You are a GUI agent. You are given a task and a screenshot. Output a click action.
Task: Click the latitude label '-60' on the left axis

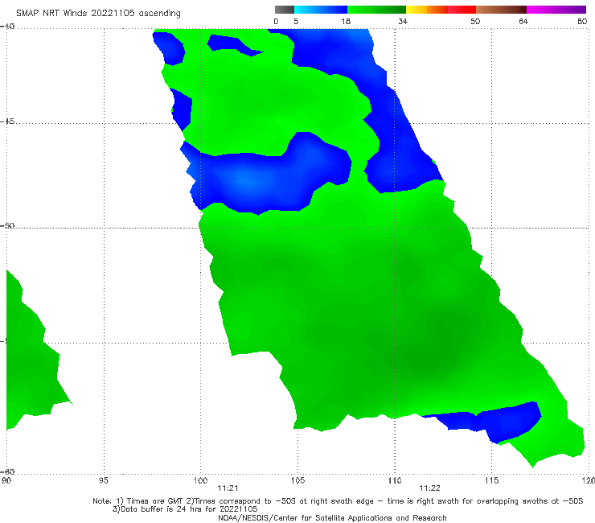point(7,472)
